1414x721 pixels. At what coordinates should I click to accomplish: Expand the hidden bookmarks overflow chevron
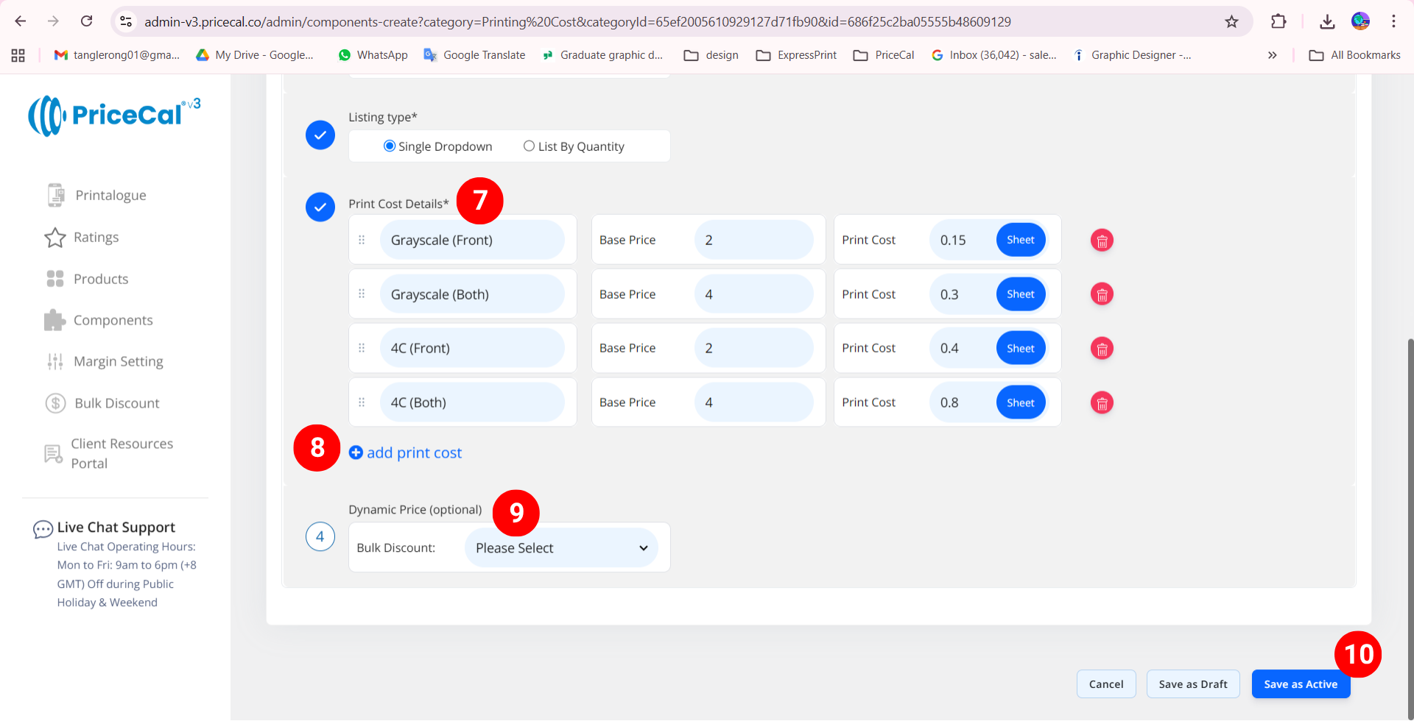point(1272,55)
